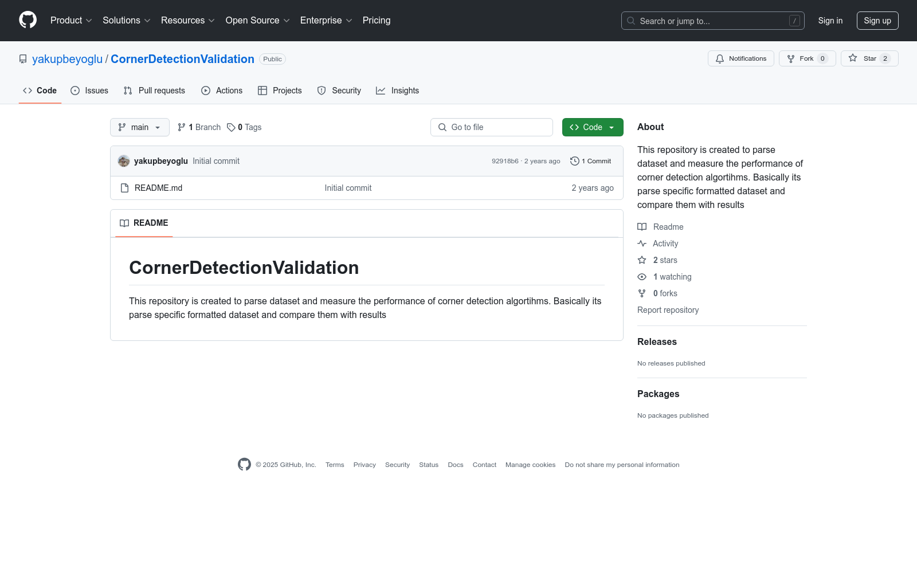View the 0 Tags link
The image size is (917, 573).
244,127
